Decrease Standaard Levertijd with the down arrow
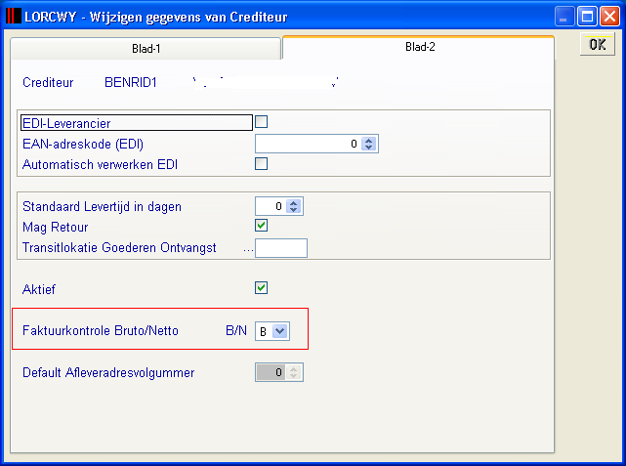Screen dimensions: 626x466 (x=294, y=210)
